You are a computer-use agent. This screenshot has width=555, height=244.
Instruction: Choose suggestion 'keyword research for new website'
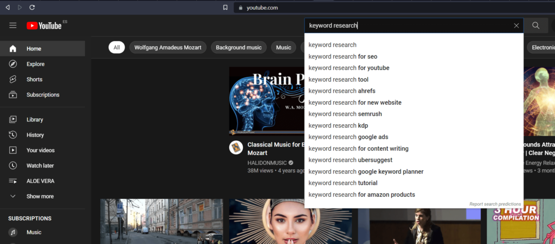point(414,102)
